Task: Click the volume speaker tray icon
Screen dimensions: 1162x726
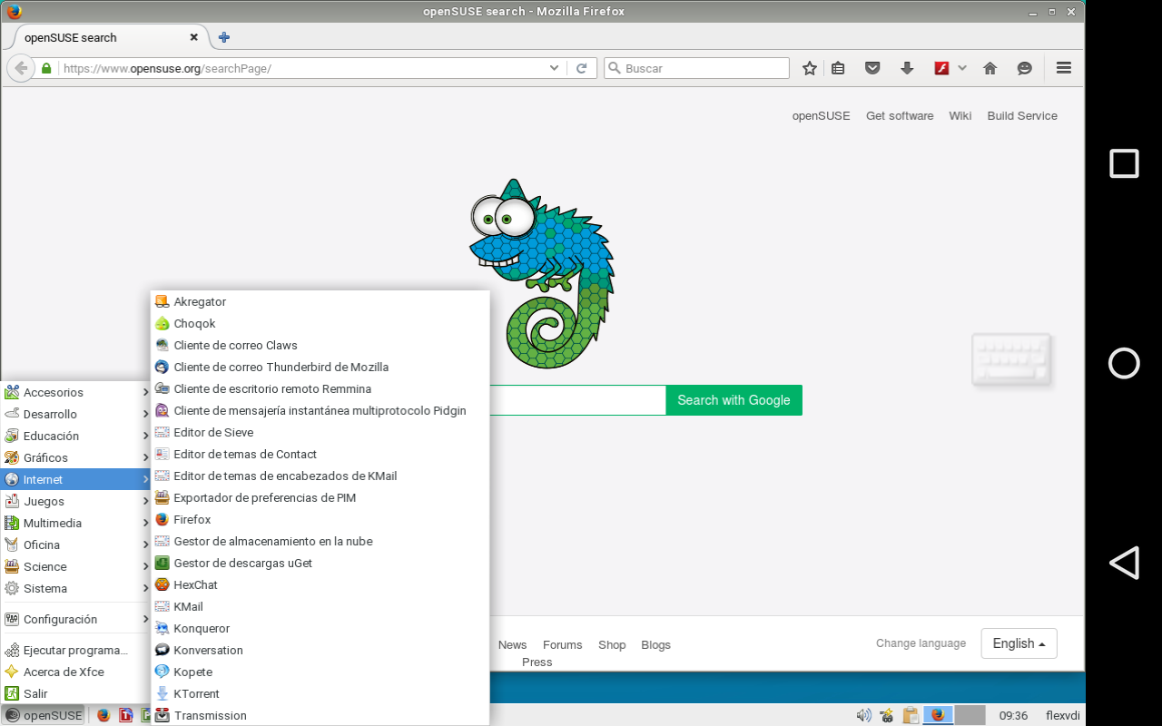Action: point(863,715)
